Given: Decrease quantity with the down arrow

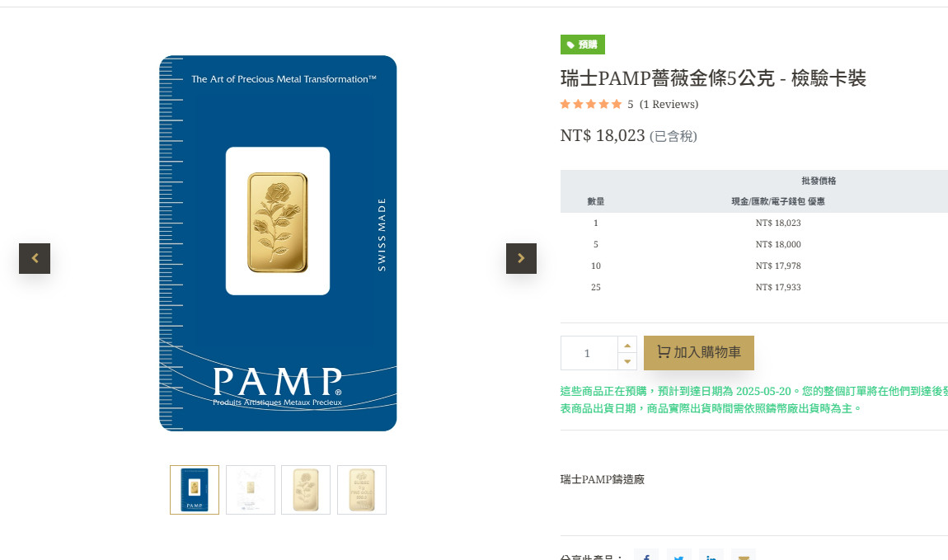Looking at the screenshot, I should tap(627, 361).
